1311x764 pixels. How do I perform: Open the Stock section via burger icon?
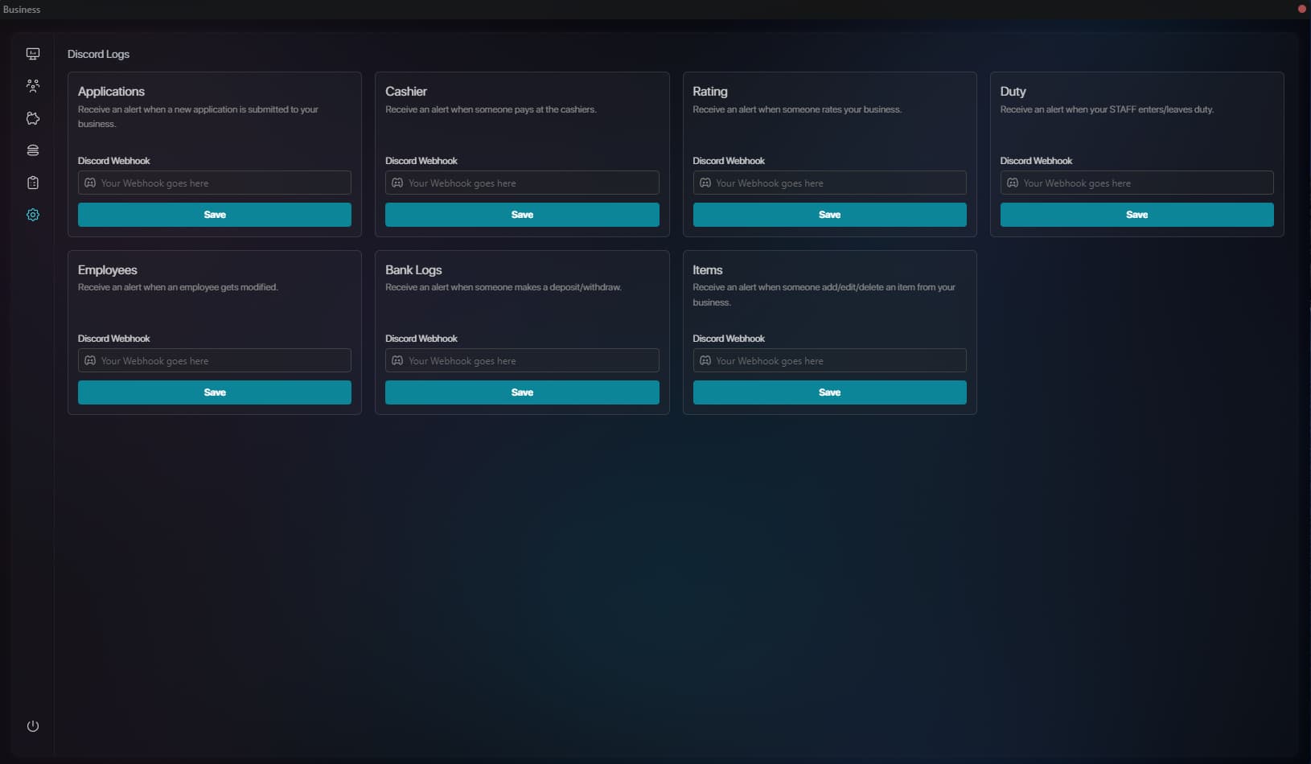pyautogui.click(x=32, y=150)
